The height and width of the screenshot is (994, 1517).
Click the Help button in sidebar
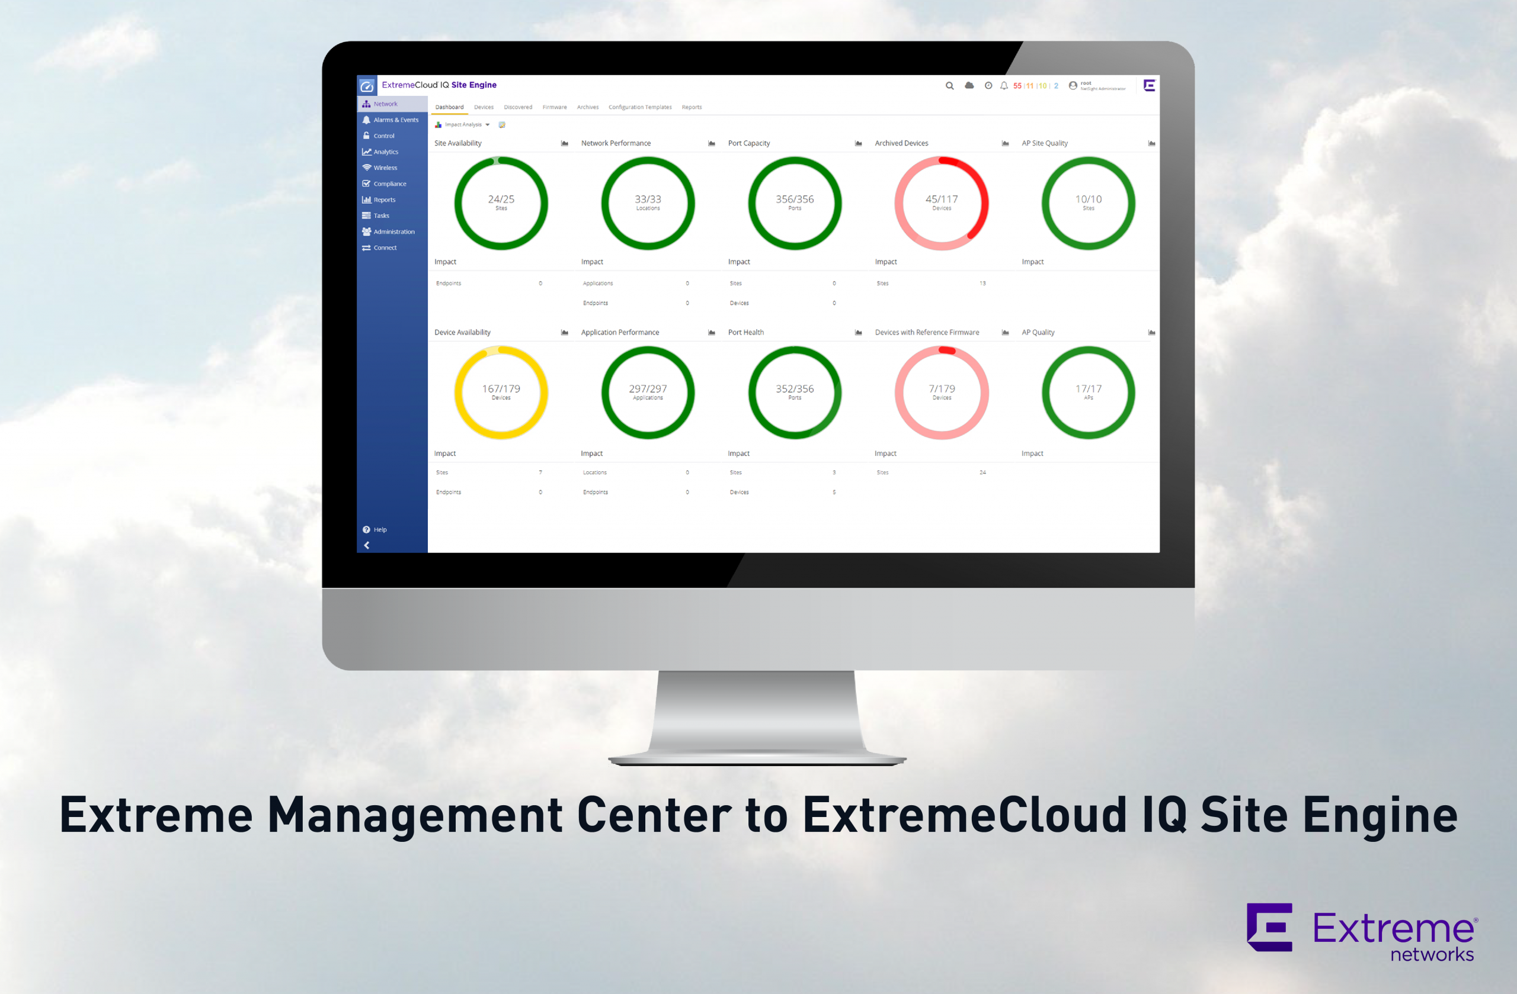[x=375, y=529]
